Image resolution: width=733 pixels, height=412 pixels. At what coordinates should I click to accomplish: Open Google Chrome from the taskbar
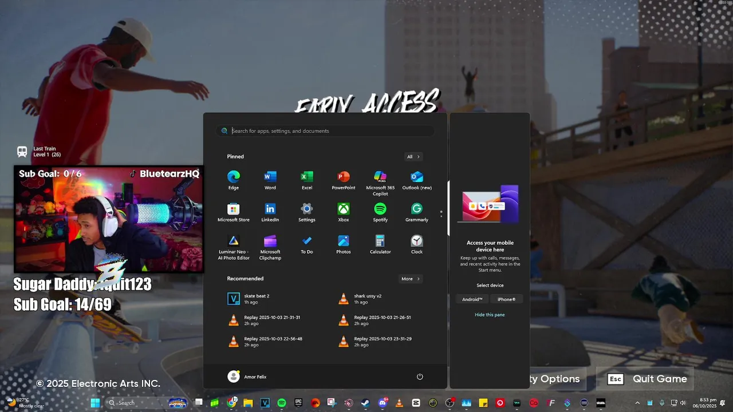click(231, 403)
